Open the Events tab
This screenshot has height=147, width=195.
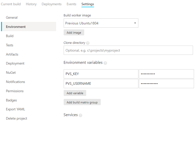coord(71,4)
